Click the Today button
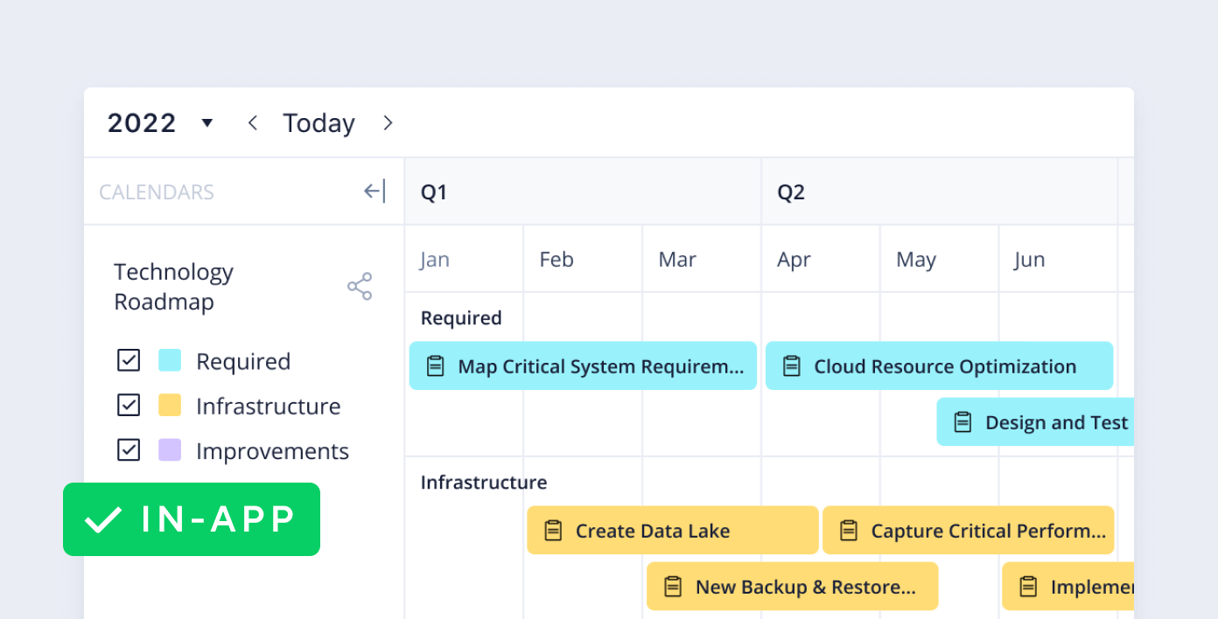1218x619 pixels. click(x=318, y=122)
